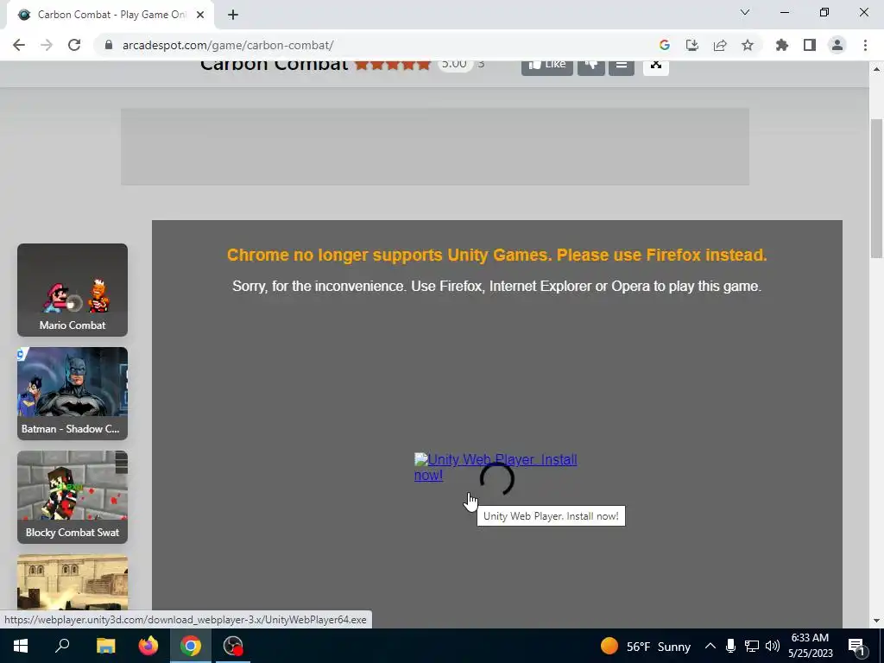This screenshot has height=663, width=884.
Task: Show hidden system tray icons
Action: pos(710,646)
